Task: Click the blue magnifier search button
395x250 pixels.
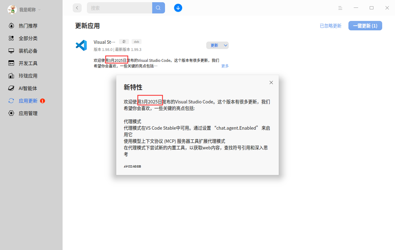Action: click(158, 8)
